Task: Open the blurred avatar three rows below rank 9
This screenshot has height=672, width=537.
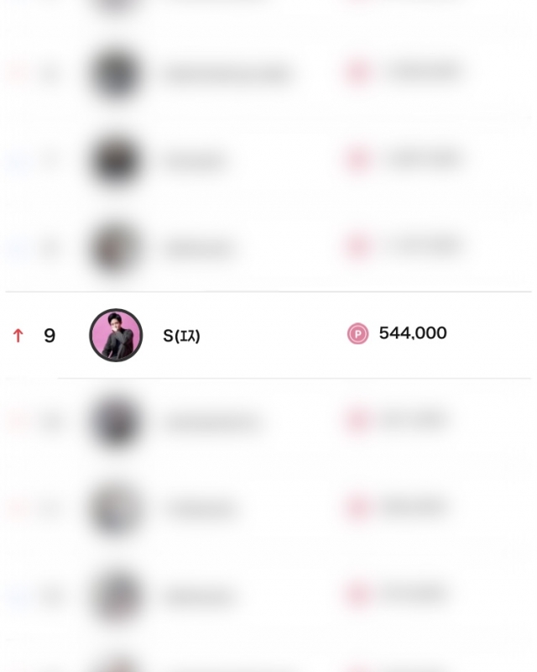Action: [115, 596]
